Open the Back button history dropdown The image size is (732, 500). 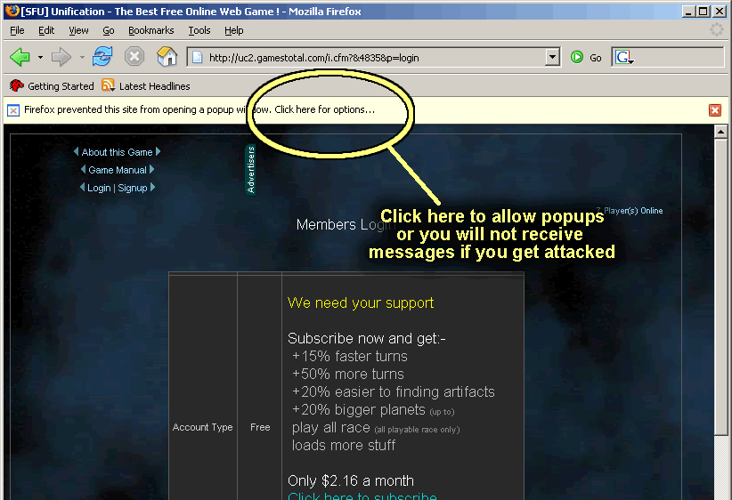(x=40, y=58)
